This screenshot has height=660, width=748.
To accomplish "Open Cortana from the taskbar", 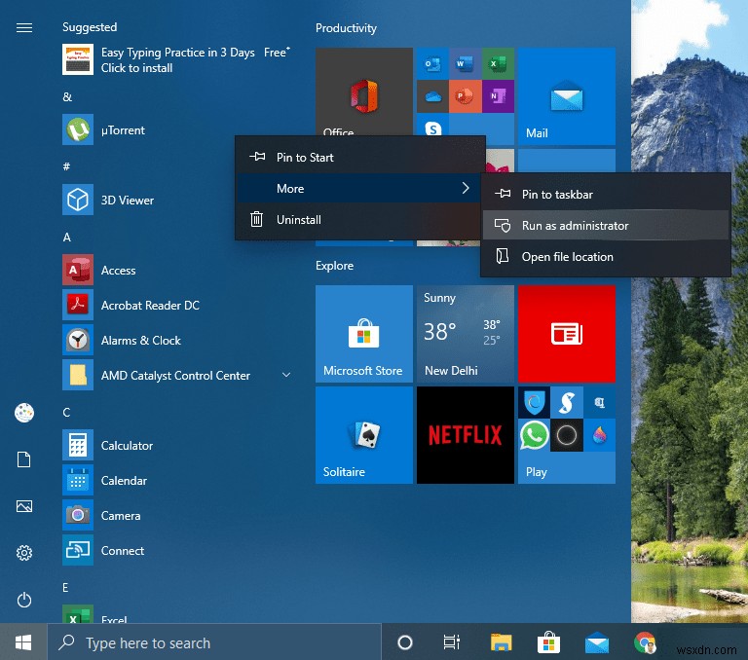I will click(x=405, y=642).
